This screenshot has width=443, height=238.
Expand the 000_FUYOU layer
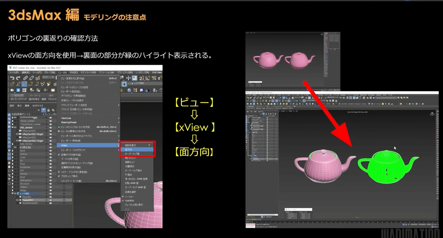point(12,144)
